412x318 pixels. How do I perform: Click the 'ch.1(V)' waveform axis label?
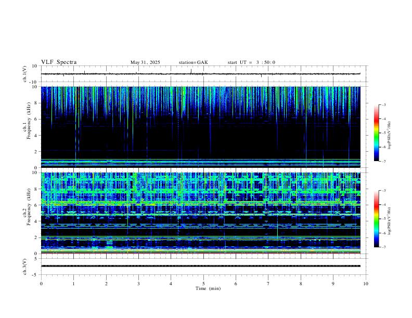pos(25,74)
